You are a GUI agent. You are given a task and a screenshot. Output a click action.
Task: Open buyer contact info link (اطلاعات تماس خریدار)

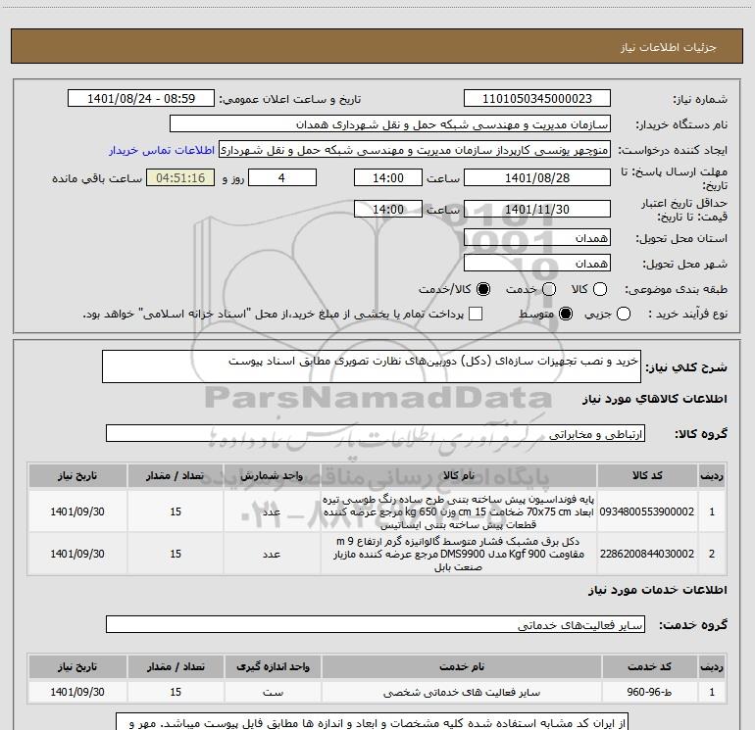pyautogui.click(x=162, y=150)
